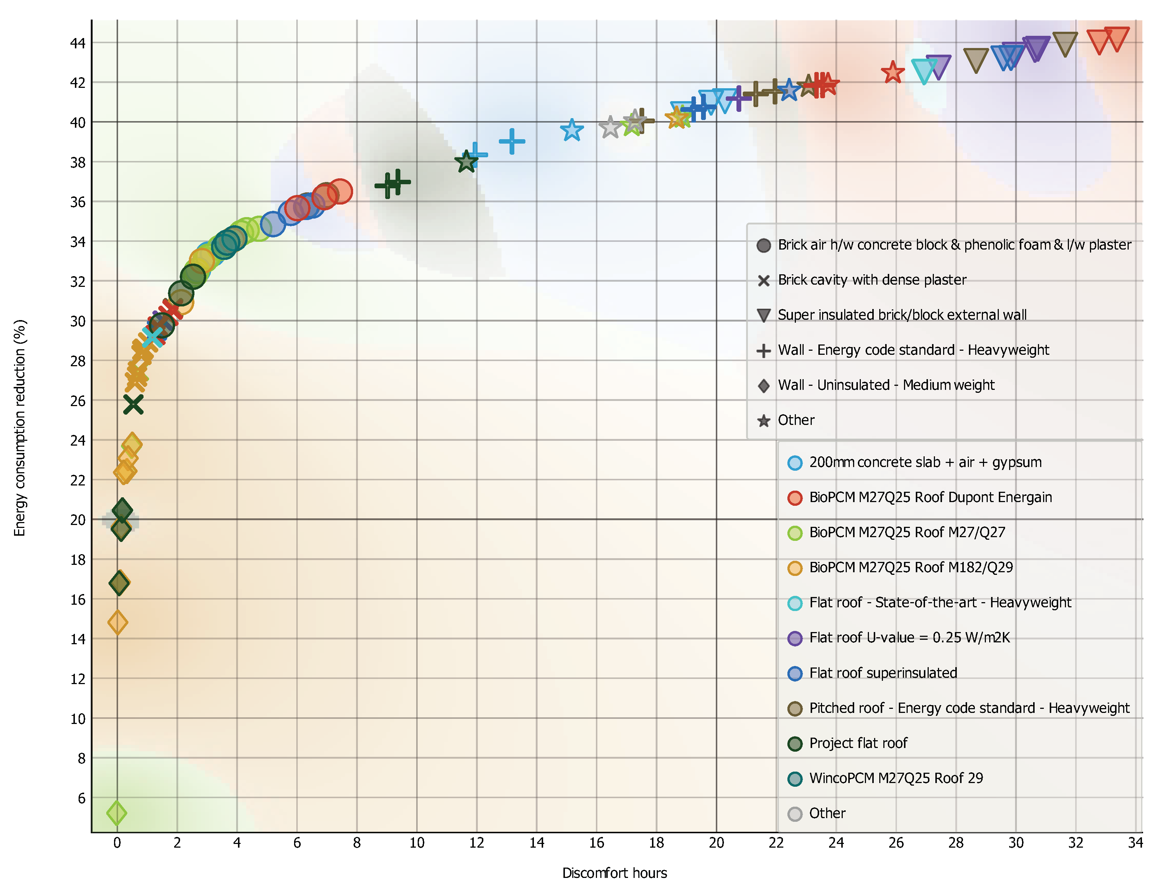Select the Project flat roof legend label
Image resolution: width=1156 pixels, height=889 pixels.
[x=858, y=743]
